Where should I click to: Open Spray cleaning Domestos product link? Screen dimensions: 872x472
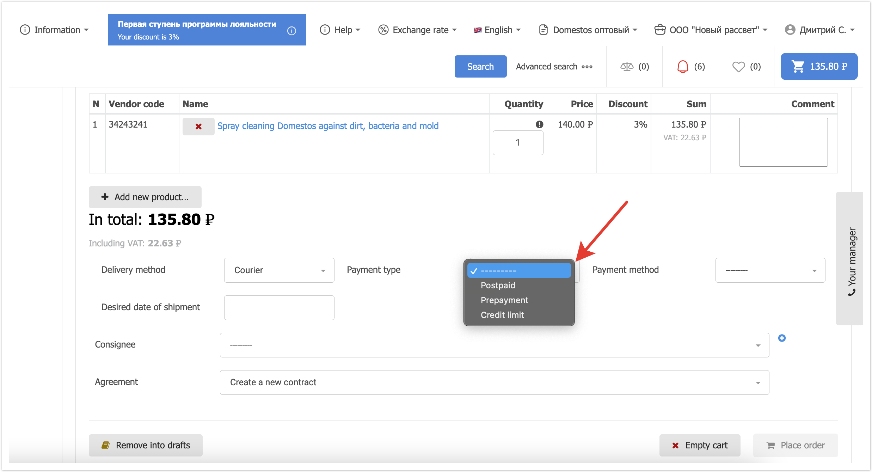tap(328, 126)
